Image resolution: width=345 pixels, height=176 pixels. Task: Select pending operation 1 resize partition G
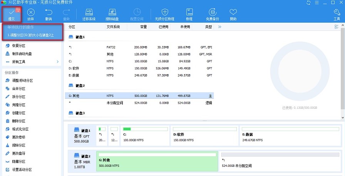[x=31, y=35]
